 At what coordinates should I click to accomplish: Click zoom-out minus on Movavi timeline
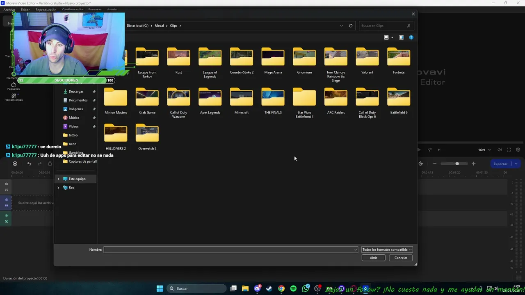click(x=435, y=163)
